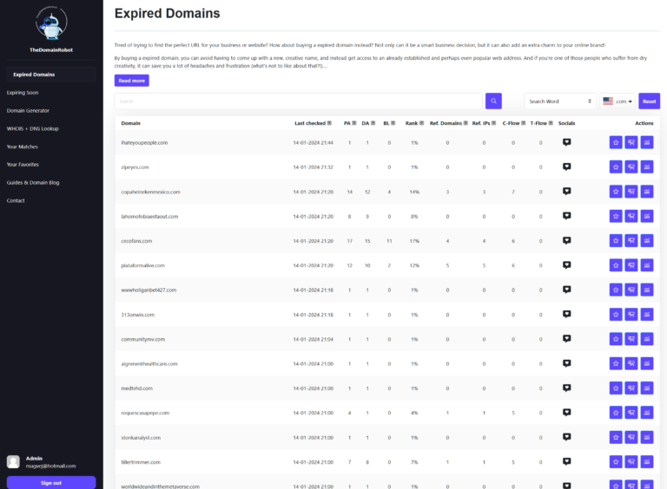Open the socials icon for medtvhd.com
Screen dimensions: 667x489
tap(566, 388)
